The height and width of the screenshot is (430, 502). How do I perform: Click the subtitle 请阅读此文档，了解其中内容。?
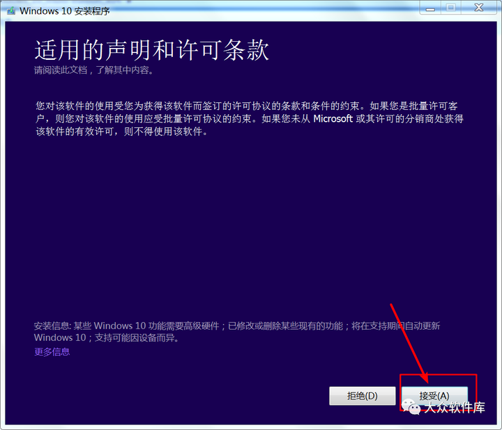94,70
